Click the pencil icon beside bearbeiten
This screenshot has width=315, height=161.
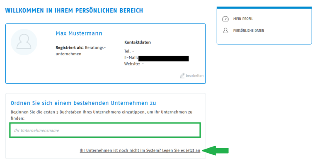coord(182,76)
